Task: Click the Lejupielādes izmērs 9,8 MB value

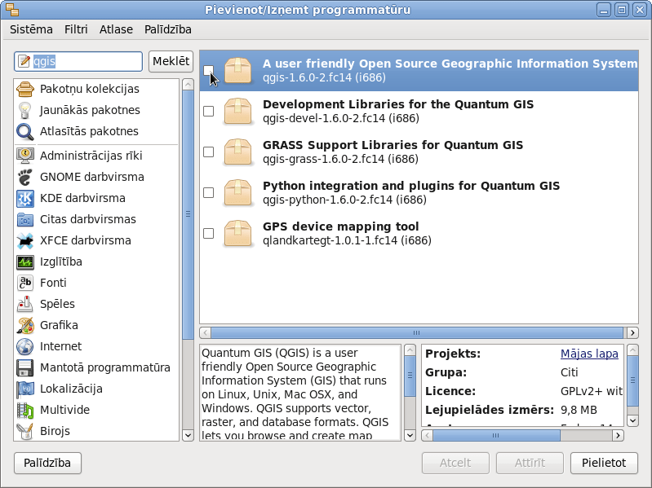Action: tap(579, 410)
